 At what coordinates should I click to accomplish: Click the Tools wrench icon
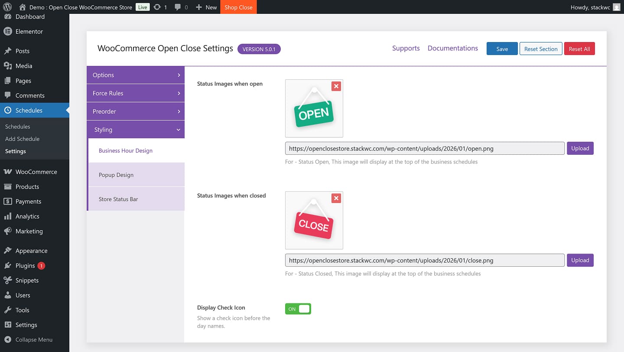click(7, 310)
